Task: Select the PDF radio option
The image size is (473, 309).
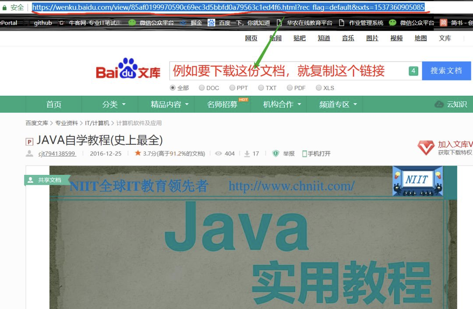Action: click(x=289, y=88)
